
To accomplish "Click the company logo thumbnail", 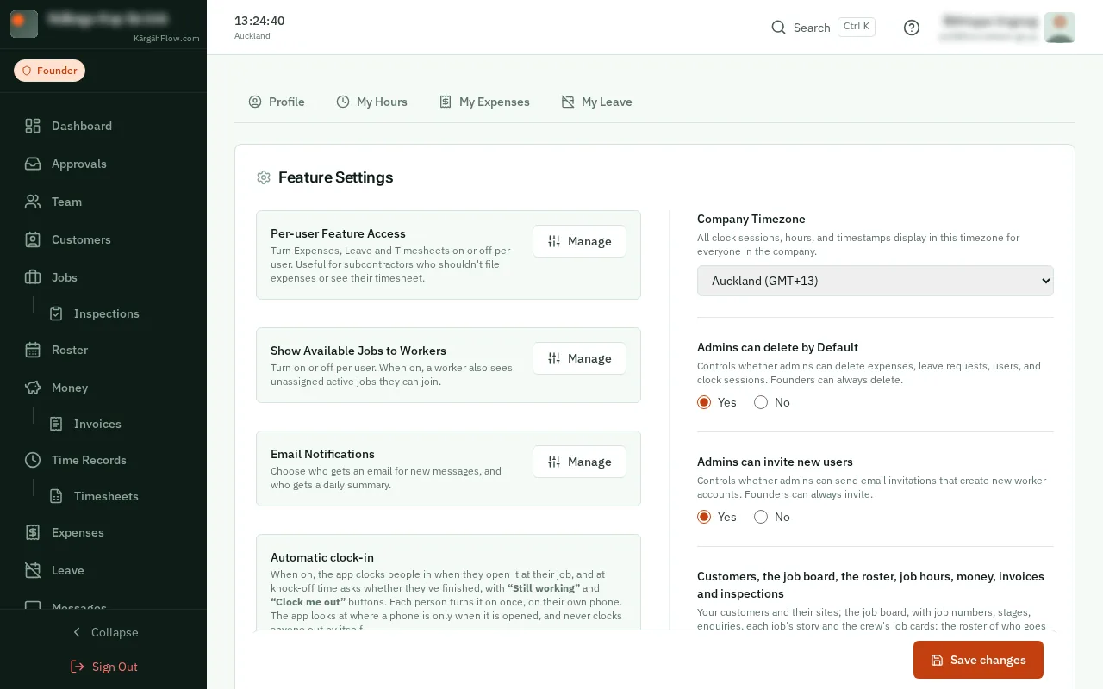I will (24, 24).
